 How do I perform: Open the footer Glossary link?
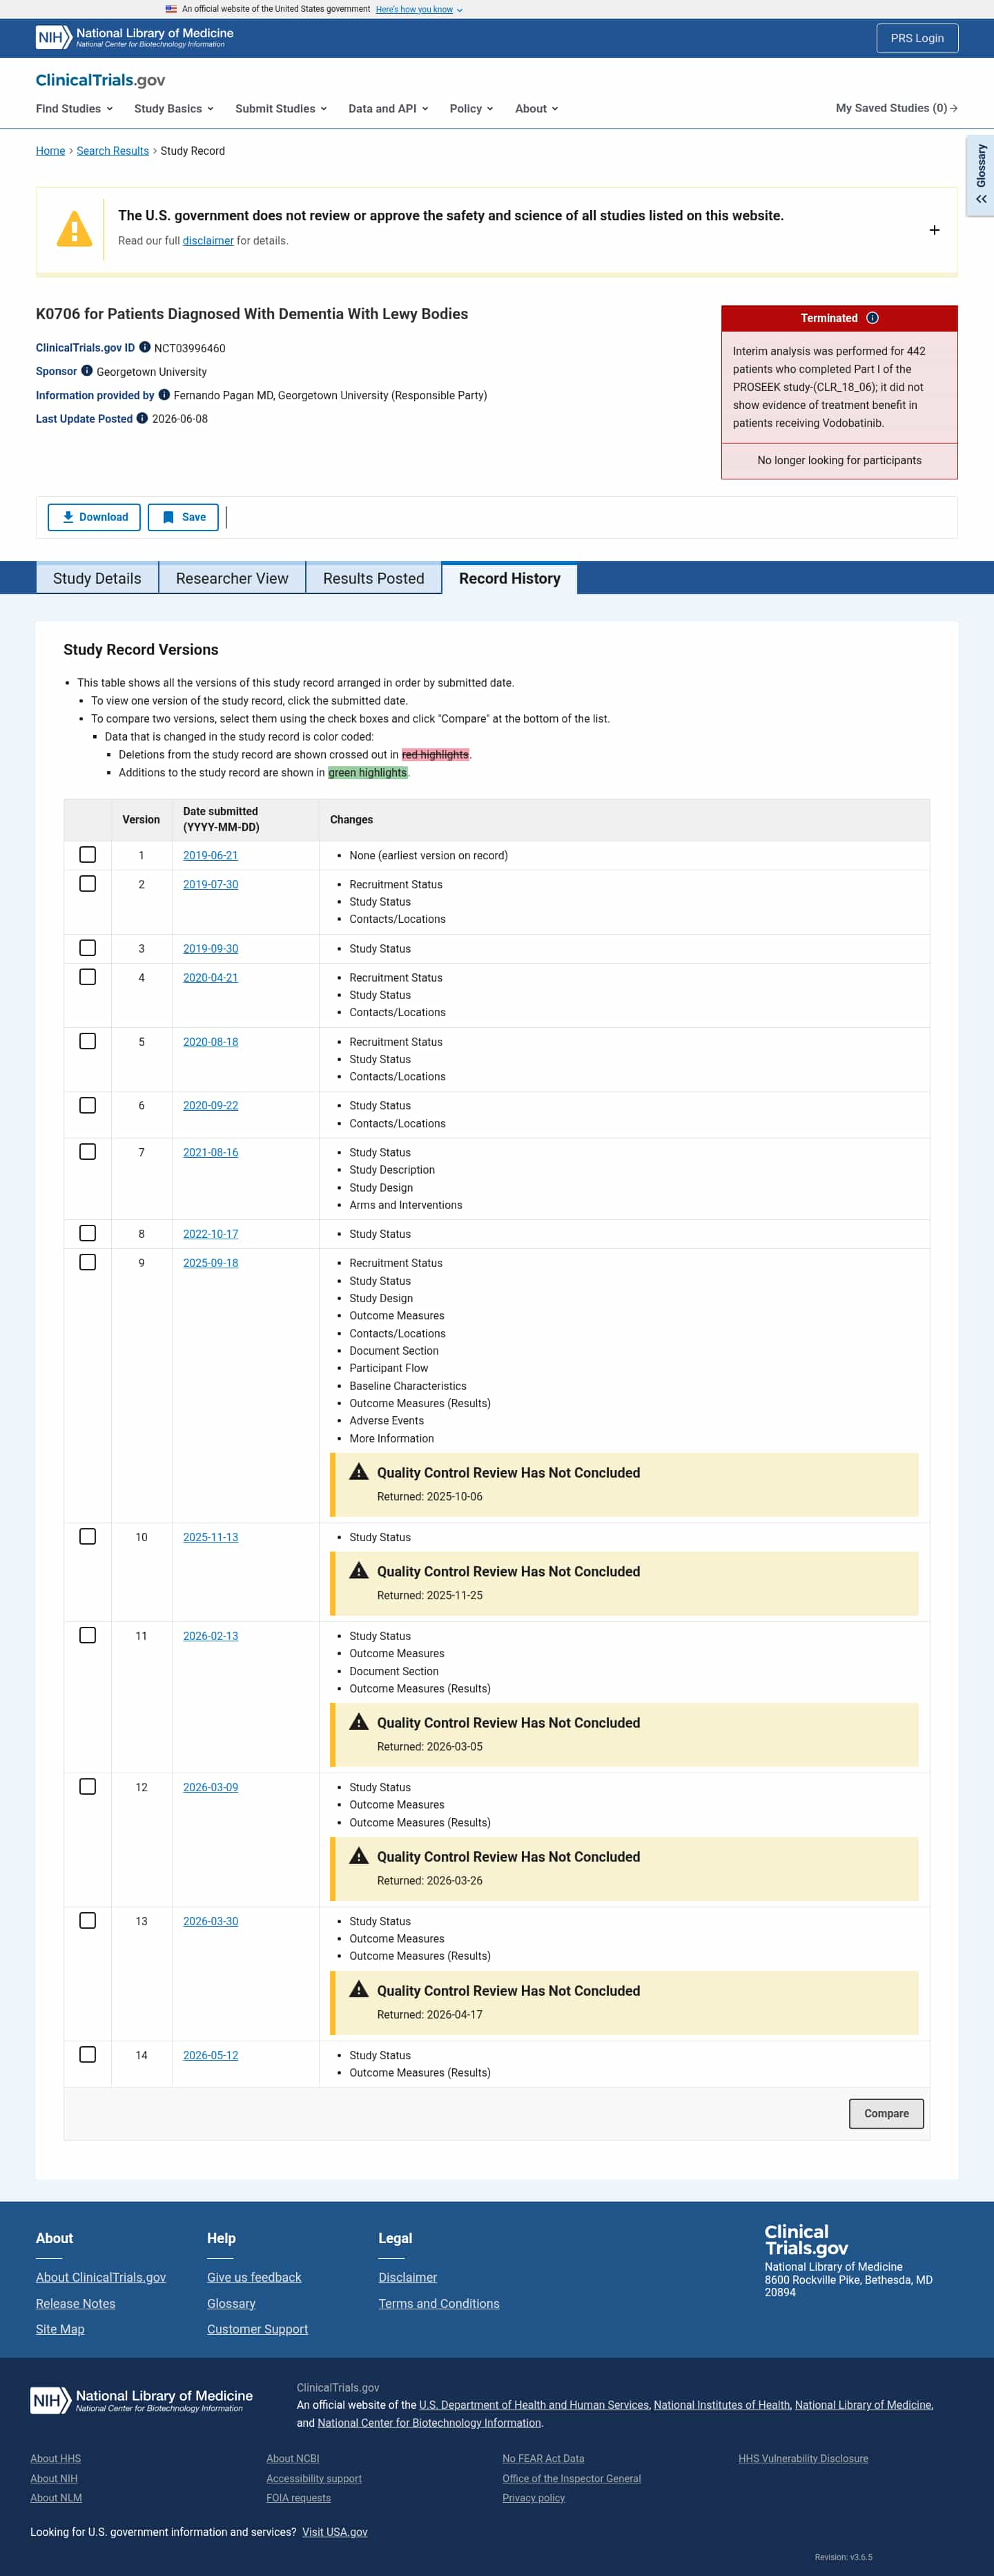click(231, 2303)
